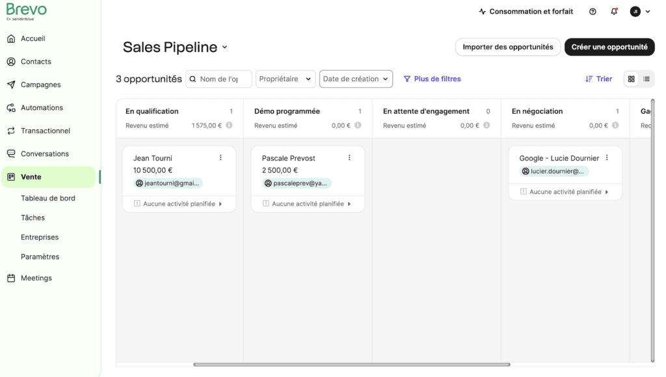This screenshot has height=377, width=666.
Task: Go to Automations in sidebar
Action: [x=42, y=108]
